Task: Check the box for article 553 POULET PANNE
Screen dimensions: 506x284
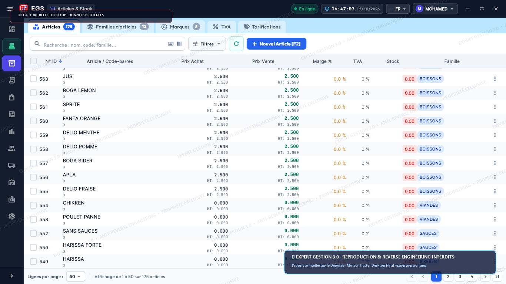Action: [x=33, y=219]
